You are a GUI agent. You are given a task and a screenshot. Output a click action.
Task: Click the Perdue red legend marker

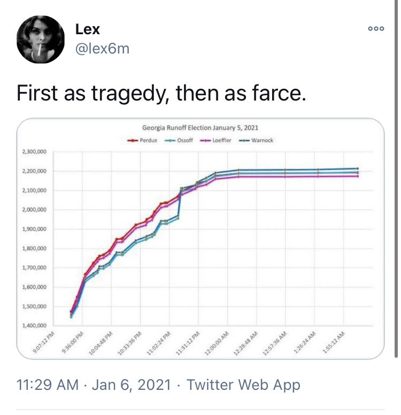pyautogui.click(x=133, y=141)
